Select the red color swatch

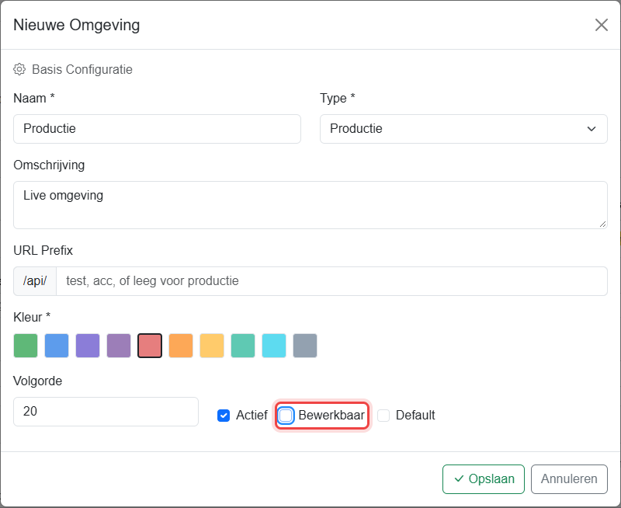150,346
